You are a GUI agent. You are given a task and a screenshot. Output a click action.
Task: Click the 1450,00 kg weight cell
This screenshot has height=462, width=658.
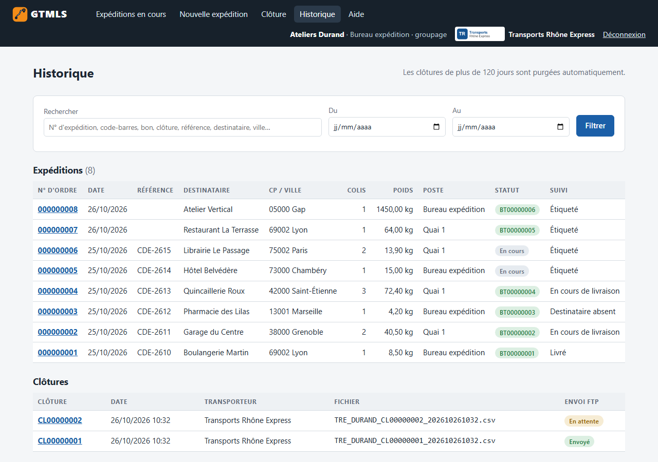coord(395,209)
